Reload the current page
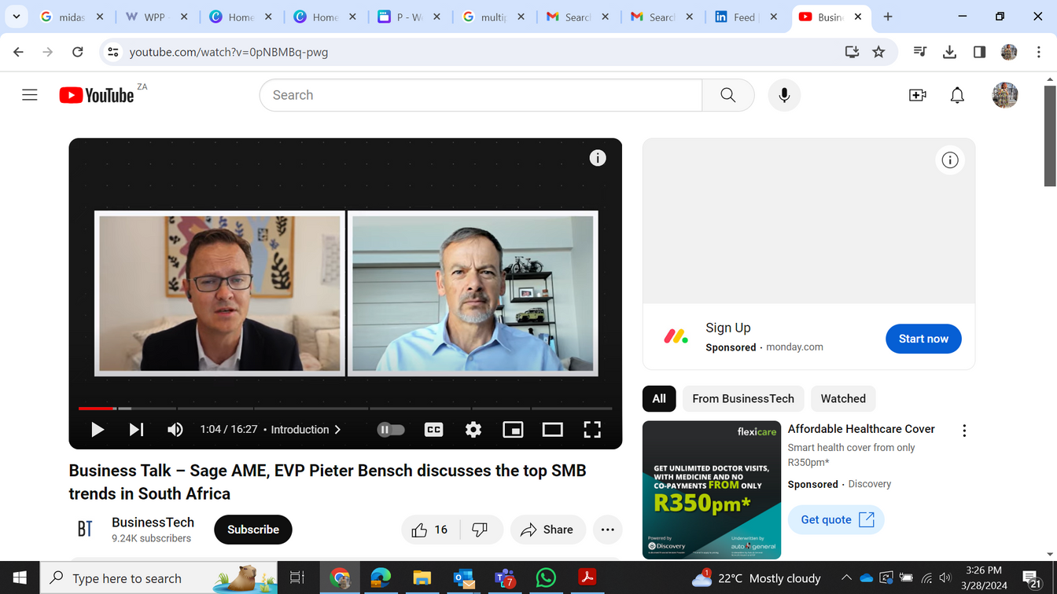 (x=78, y=52)
